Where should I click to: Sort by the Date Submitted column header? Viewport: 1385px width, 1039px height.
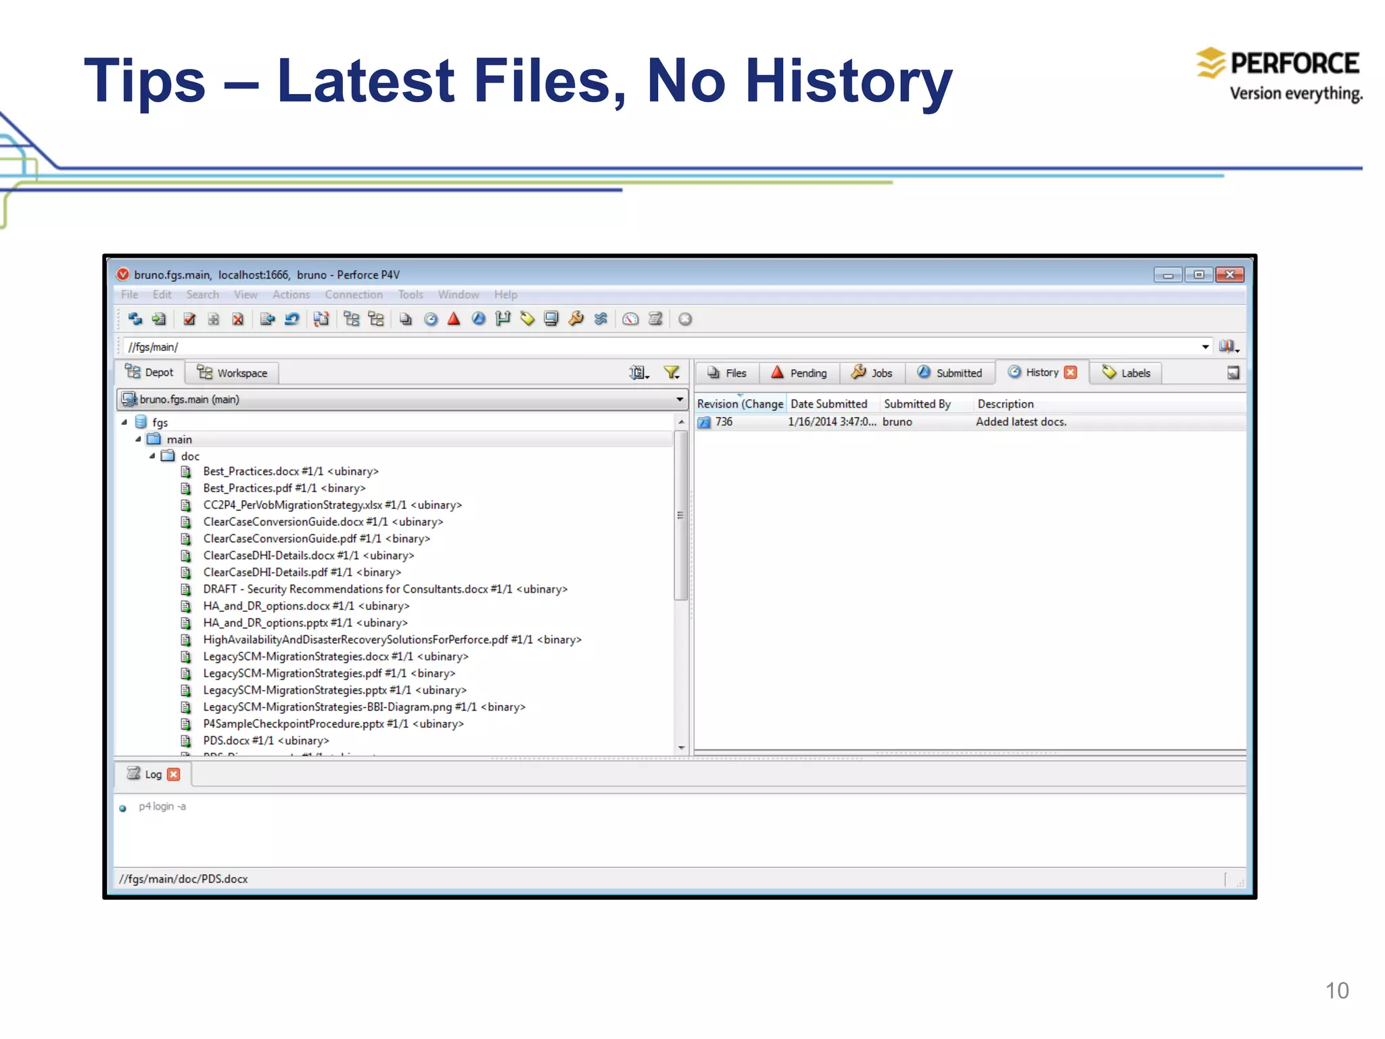[x=833, y=404]
